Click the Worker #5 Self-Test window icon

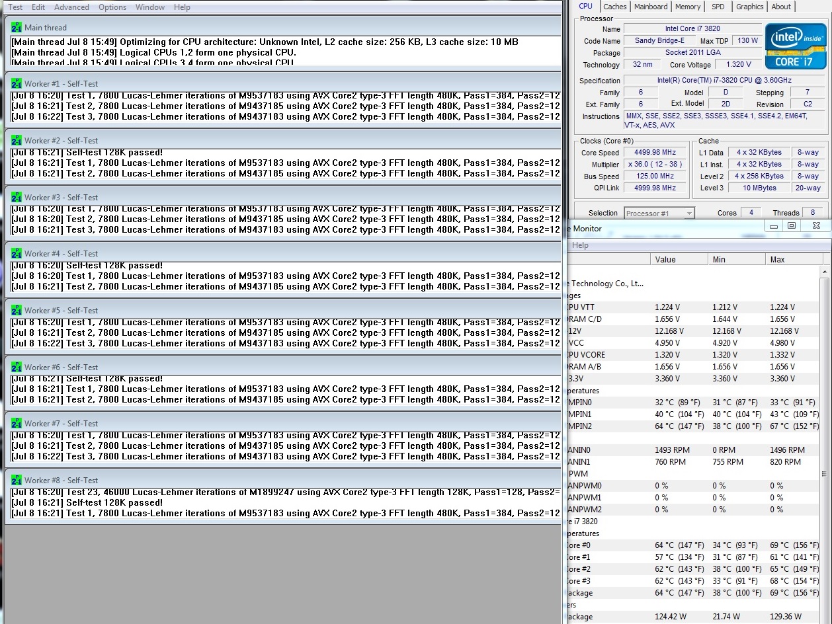coord(17,310)
